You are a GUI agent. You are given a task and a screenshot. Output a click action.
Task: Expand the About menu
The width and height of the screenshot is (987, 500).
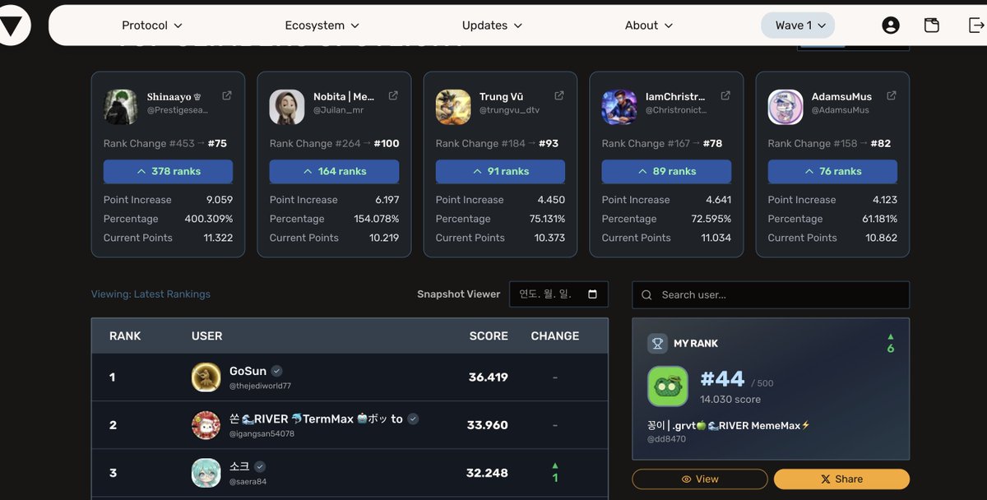click(649, 25)
